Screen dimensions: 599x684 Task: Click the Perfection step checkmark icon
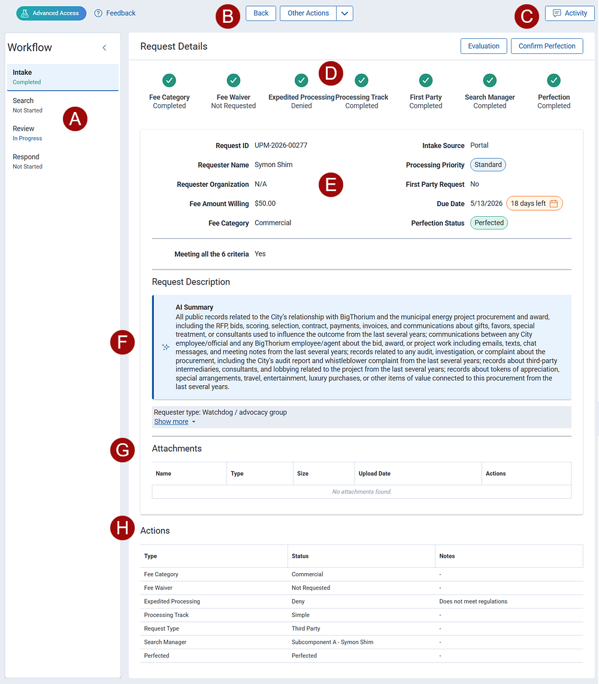554,80
